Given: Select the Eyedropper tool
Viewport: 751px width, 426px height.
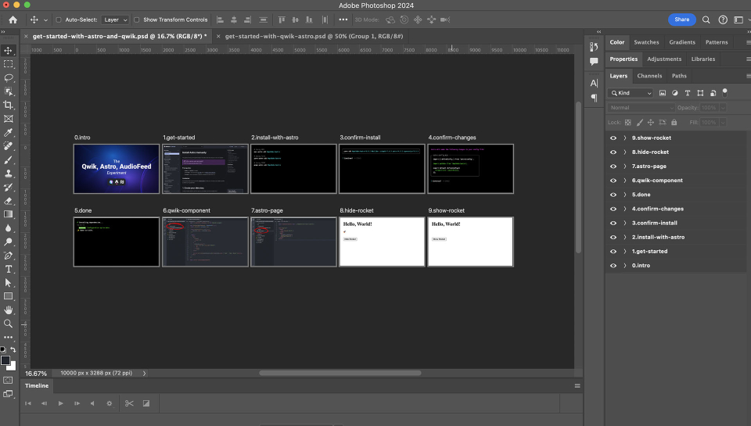Looking at the screenshot, I should coord(8,132).
